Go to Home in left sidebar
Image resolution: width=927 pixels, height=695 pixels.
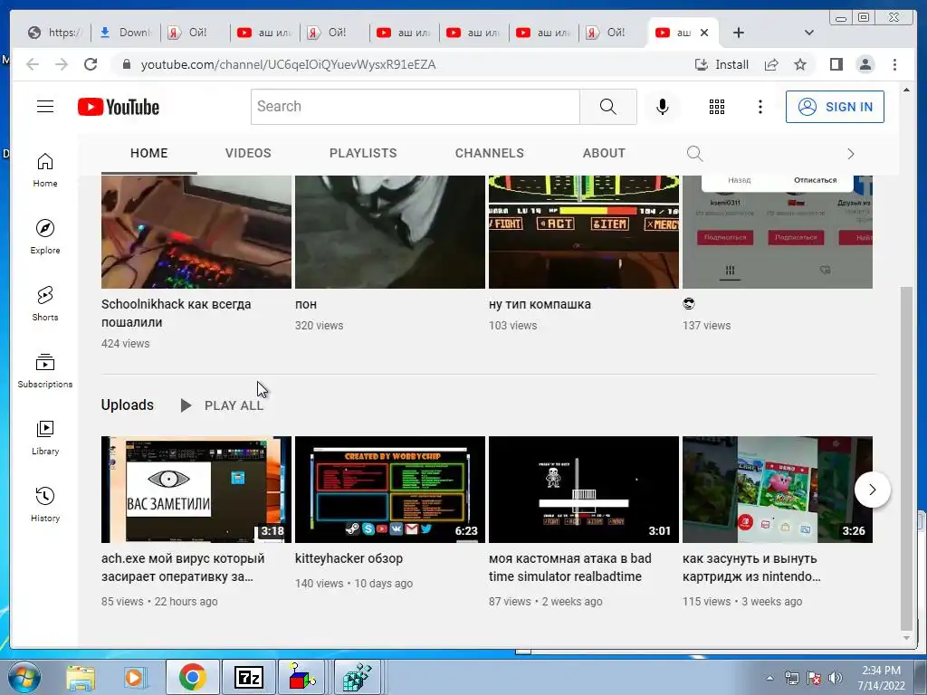coord(45,170)
